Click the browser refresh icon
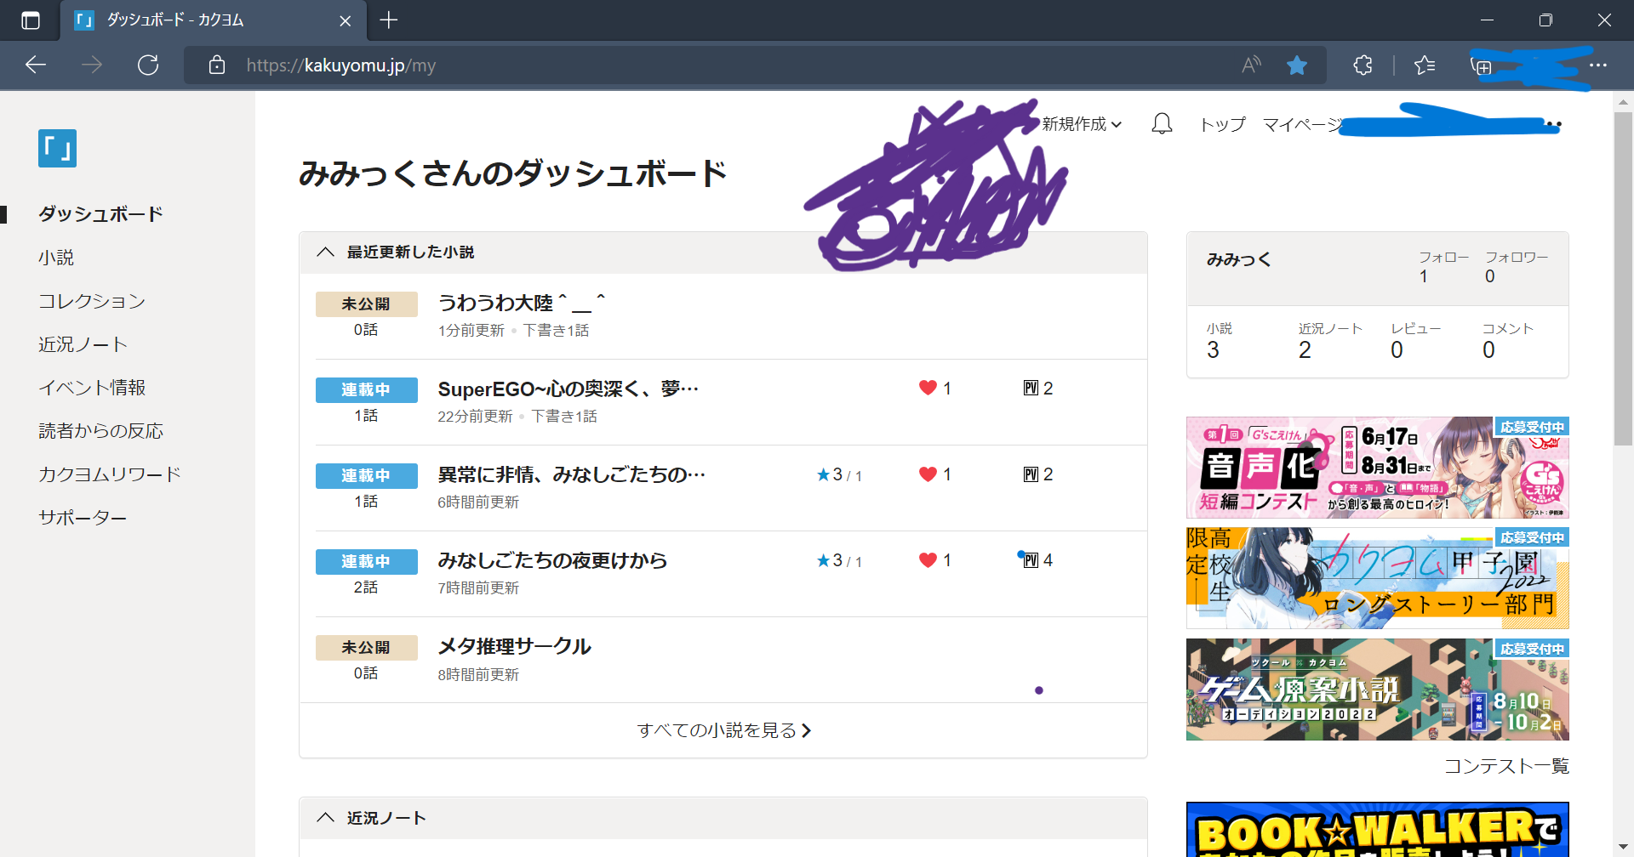This screenshot has width=1634, height=857. 148,65
